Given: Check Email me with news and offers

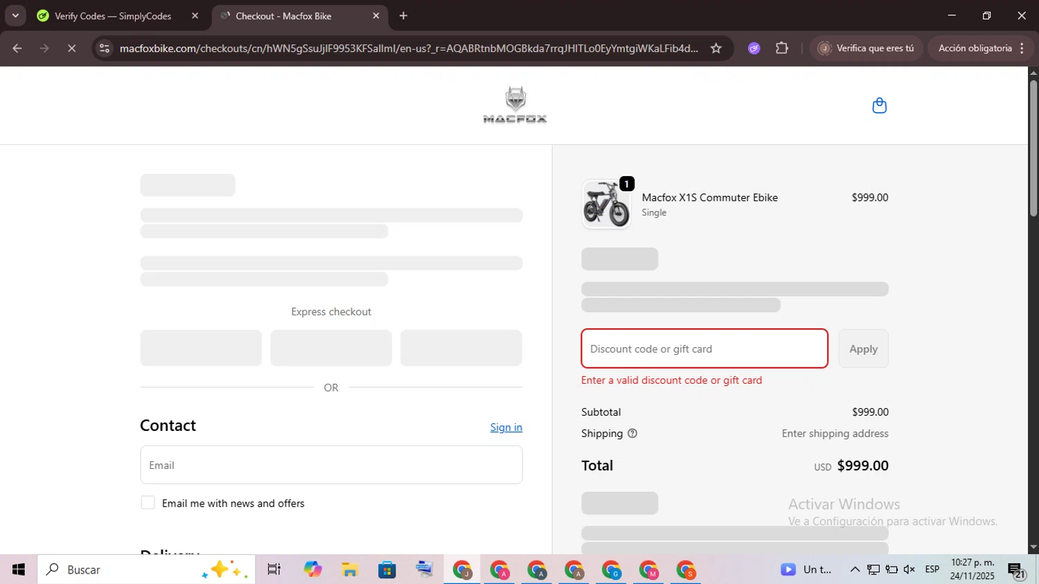Looking at the screenshot, I should pyautogui.click(x=148, y=503).
